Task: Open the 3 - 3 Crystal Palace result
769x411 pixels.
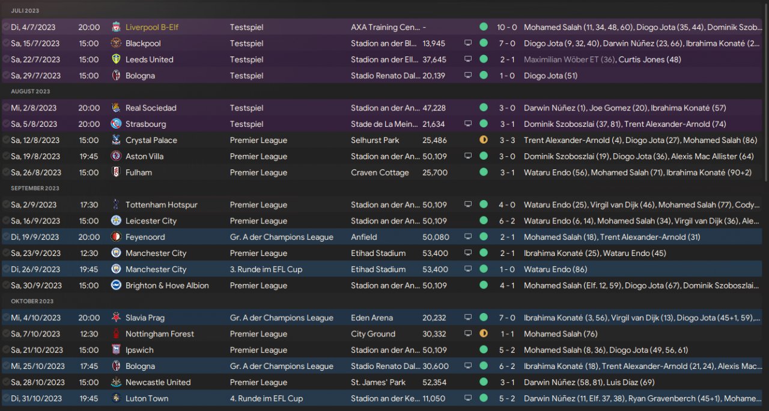Action: tap(506, 140)
